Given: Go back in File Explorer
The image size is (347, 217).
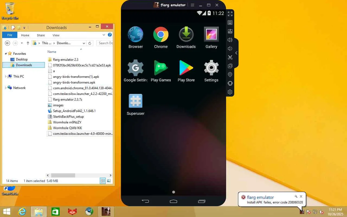Looking at the screenshot, I should click(8, 43).
